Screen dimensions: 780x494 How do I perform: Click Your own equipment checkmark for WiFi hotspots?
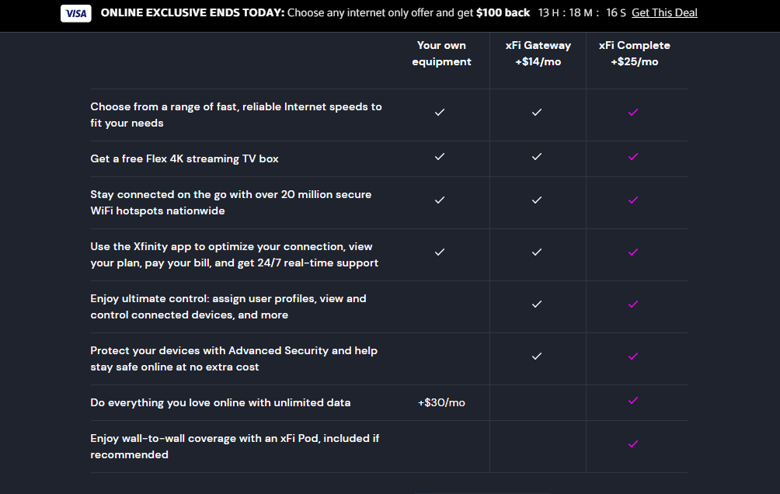click(x=440, y=200)
